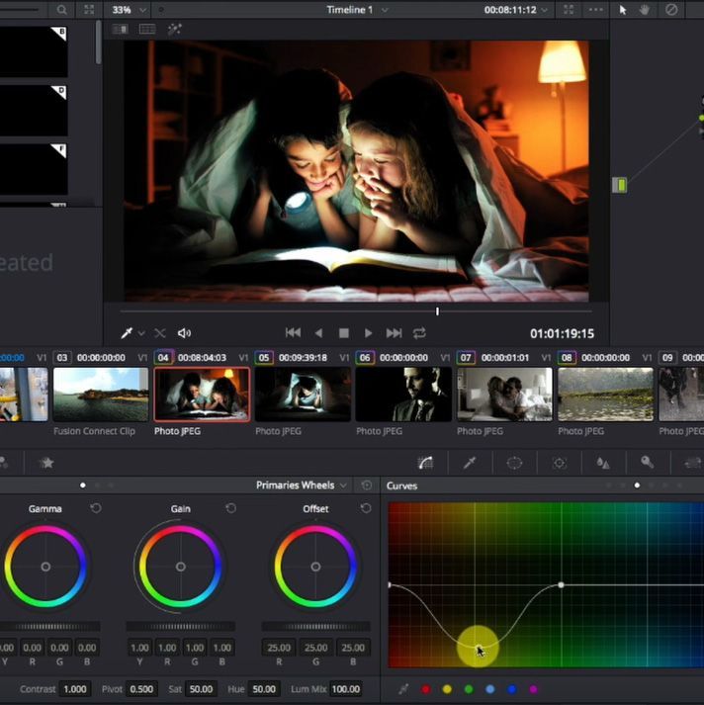704x705 pixels.
Task: Toggle loop playback in viewer
Action: coord(420,333)
